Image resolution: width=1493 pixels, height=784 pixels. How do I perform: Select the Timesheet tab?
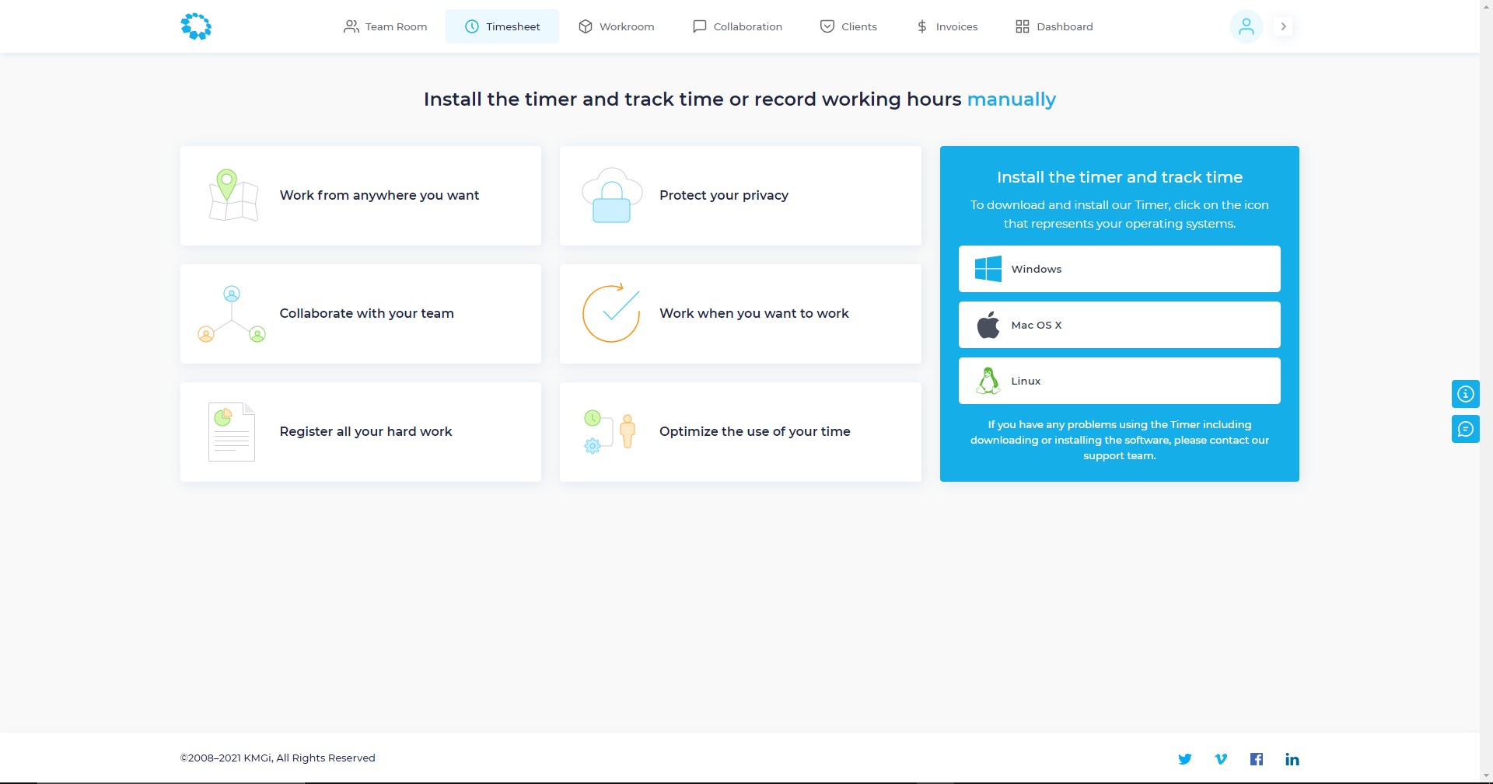pyautogui.click(x=502, y=26)
